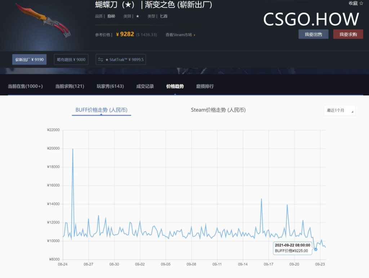
Task: Select the 略有磨损 ¥ 9000 wear option
Action: (x=71, y=59)
